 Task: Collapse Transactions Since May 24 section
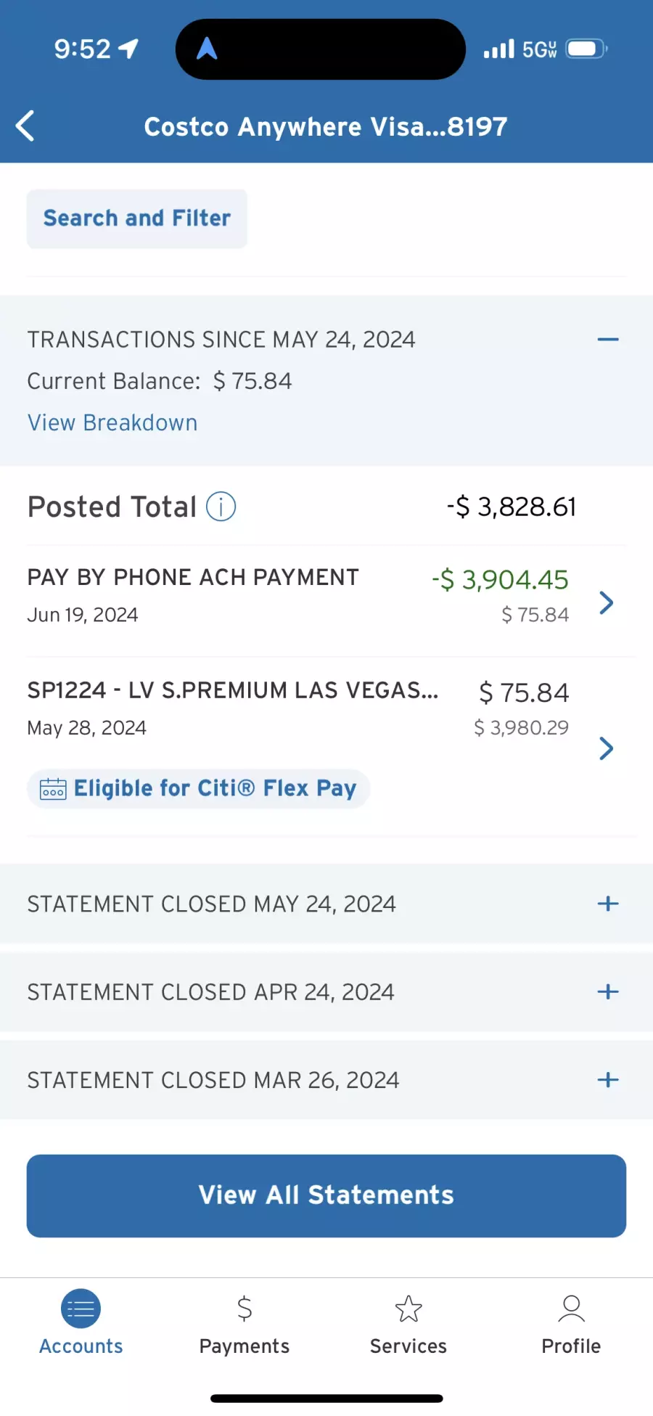[607, 340]
